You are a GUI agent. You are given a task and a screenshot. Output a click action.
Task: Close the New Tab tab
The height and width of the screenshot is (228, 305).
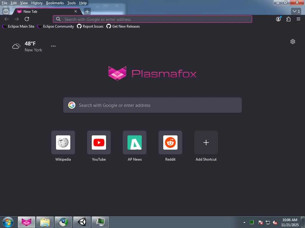pos(76,12)
